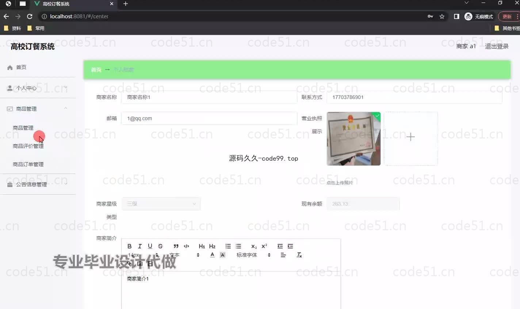520x309 pixels.
Task: Open the 标准字体 font family dropdown
Action: pyautogui.click(x=254, y=255)
